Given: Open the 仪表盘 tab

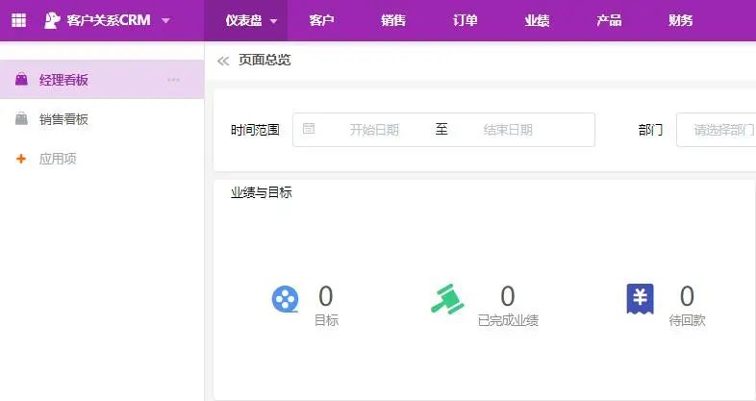Looking at the screenshot, I should point(244,20).
